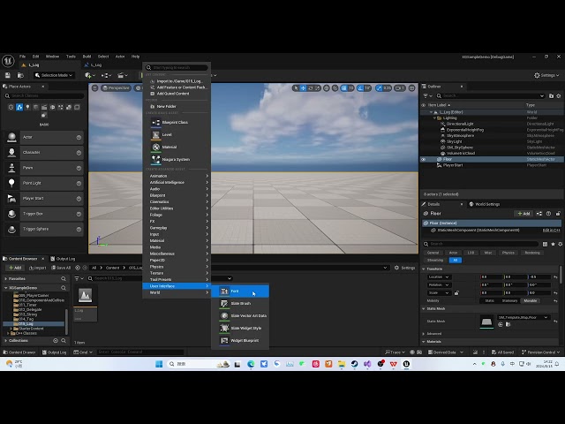Open the Cmd dropdown in the bottom bar
Screen dimensions: 565x424
83,352
